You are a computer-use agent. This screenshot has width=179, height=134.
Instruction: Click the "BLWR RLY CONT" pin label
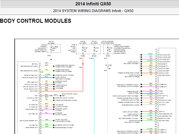click(x=165, y=118)
